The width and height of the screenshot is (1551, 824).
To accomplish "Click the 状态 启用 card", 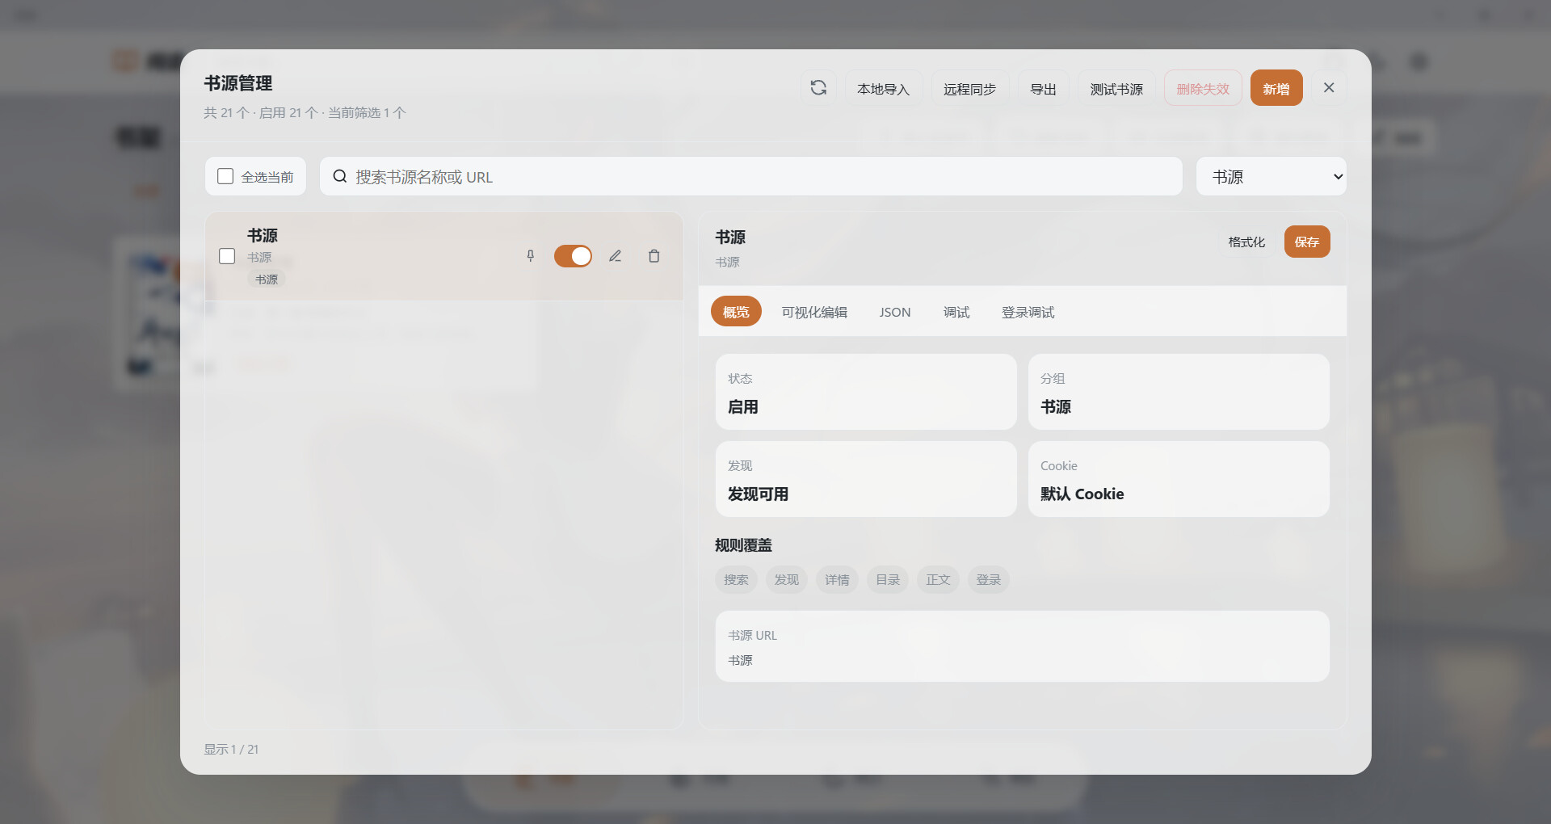I will [x=866, y=392].
